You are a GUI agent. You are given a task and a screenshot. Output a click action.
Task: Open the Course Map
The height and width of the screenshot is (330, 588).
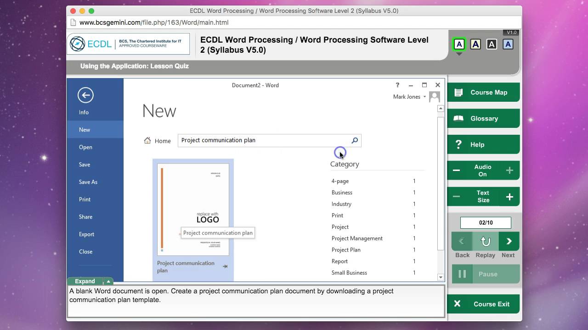pos(484,92)
